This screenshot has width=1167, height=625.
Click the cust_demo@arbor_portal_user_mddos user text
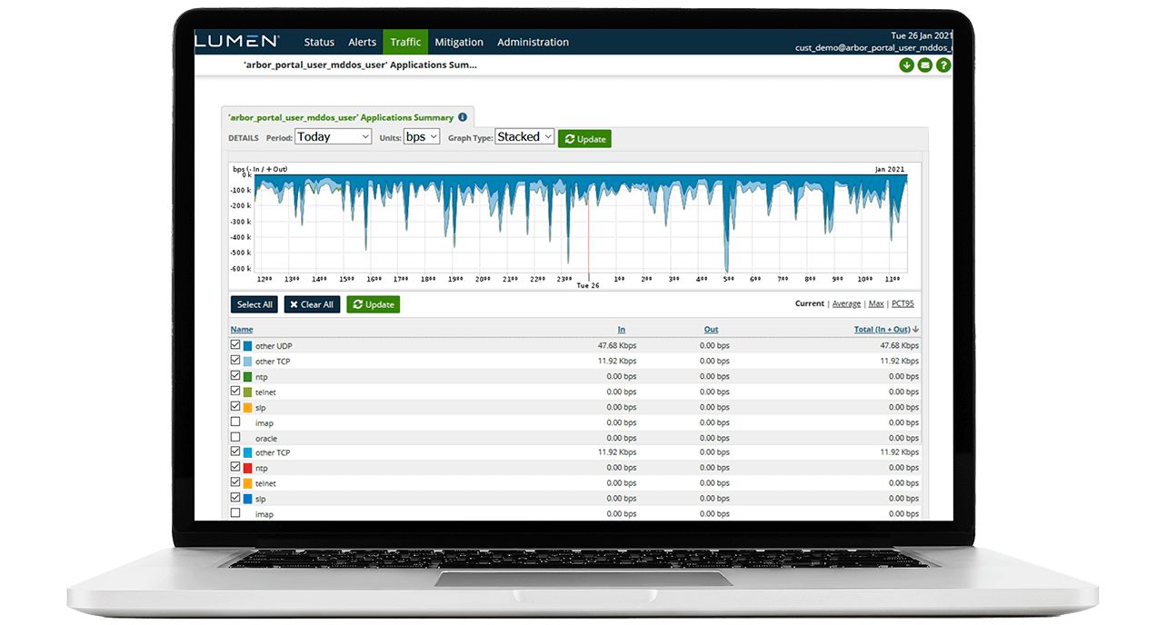873,47
